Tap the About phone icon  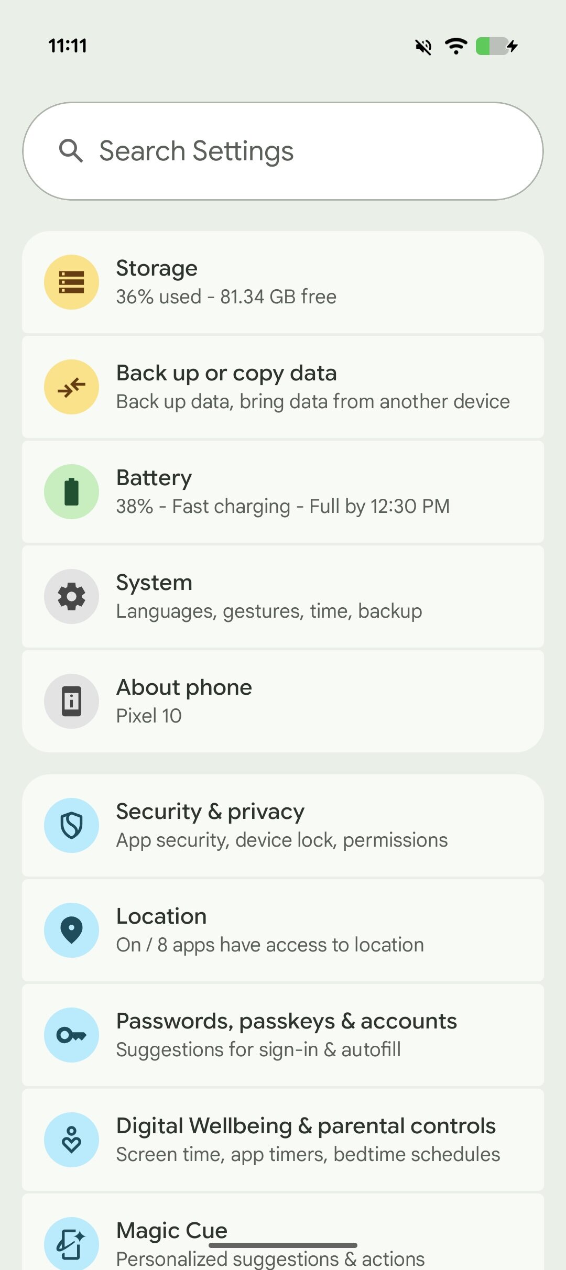71,700
